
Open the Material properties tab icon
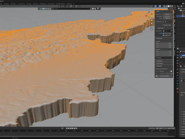[178, 89]
